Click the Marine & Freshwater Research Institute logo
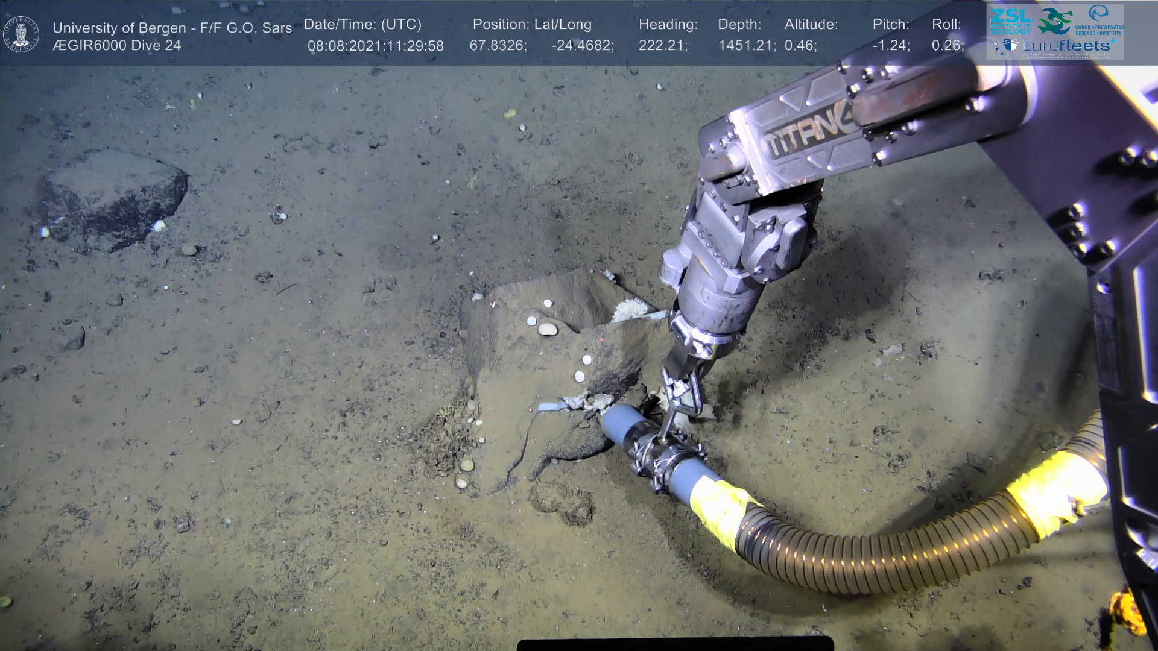Screen dimensions: 1158x651 1098,21
